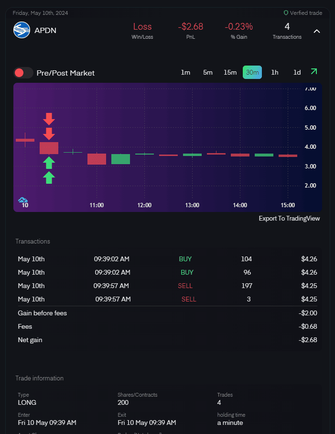The width and height of the screenshot is (335, 434).
Task: Select the 1m chart interval
Action: pyautogui.click(x=185, y=72)
